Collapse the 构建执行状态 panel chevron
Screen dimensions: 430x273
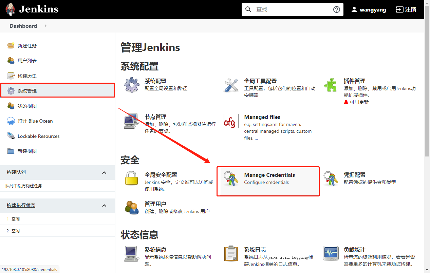click(x=104, y=206)
